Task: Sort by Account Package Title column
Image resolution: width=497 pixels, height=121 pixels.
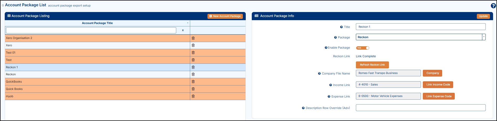Action: [97, 23]
